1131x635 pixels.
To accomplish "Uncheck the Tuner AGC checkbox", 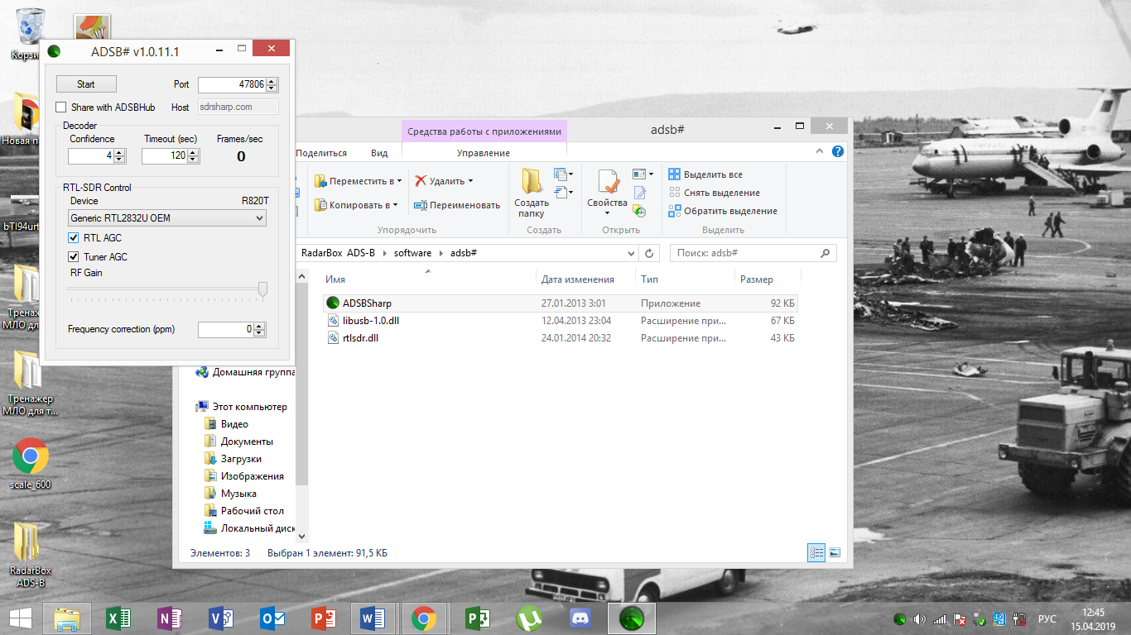I will click(74, 257).
